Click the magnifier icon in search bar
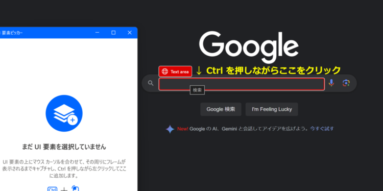The width and height of the screenshot is (383, 191). point(151,83)
